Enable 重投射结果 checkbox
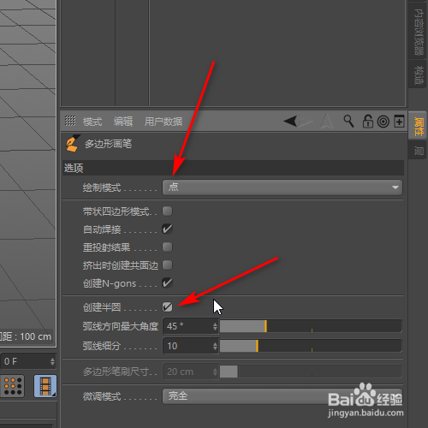The width and height of the screenshot is (428, 428). click(167, 247)
